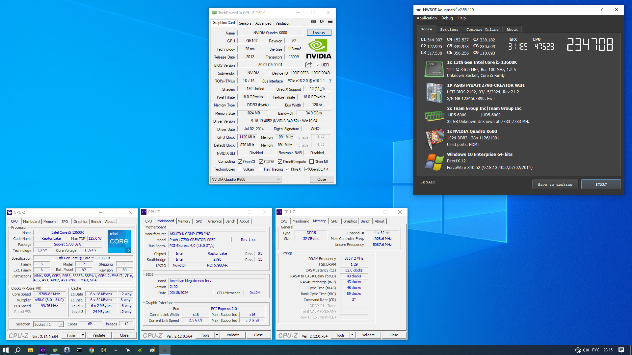Click Tools button in Mainboard CPU-Z window
The height and width of the screenshot is (355, 632).
205,335
